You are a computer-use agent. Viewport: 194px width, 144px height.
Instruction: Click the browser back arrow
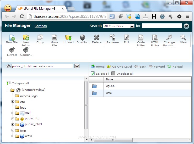click(7, 16)
